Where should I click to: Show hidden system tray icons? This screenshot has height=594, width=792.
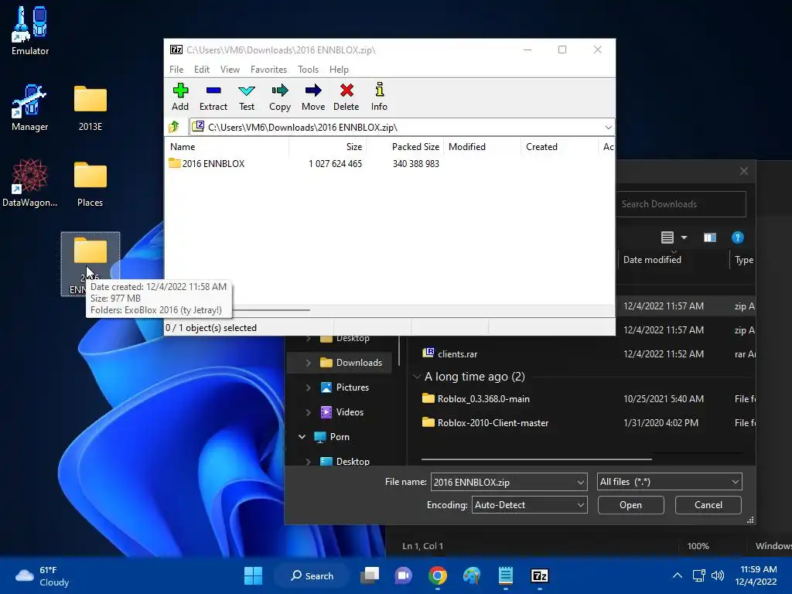tap(678, 575)
